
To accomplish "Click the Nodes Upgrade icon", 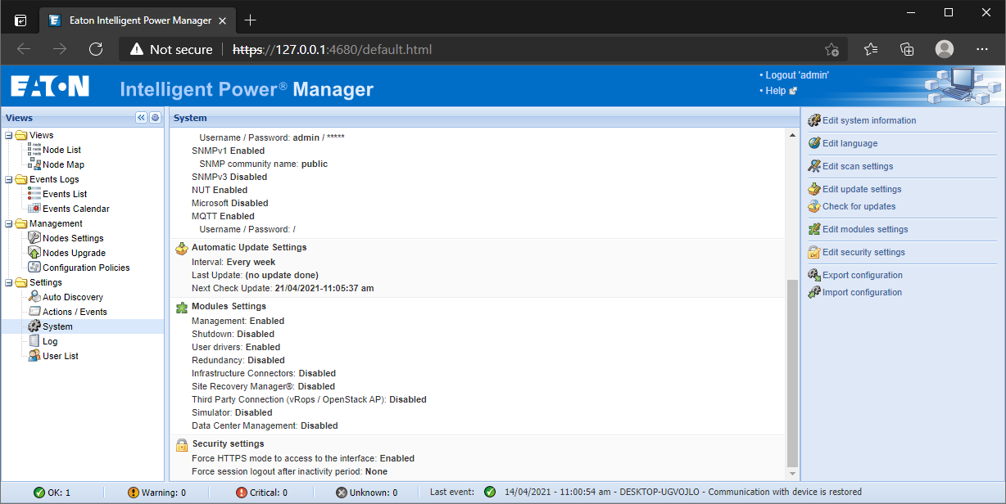I will tap(34, 253).
